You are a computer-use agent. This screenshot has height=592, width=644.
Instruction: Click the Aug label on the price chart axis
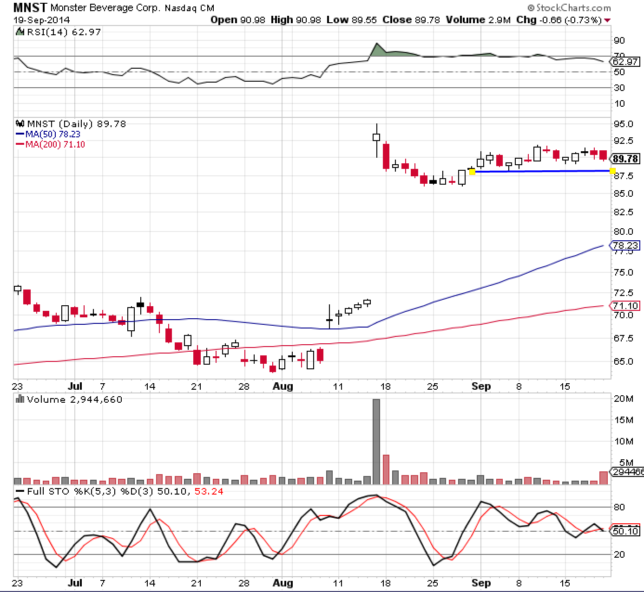pyautogui.click(x=283, y=386)
